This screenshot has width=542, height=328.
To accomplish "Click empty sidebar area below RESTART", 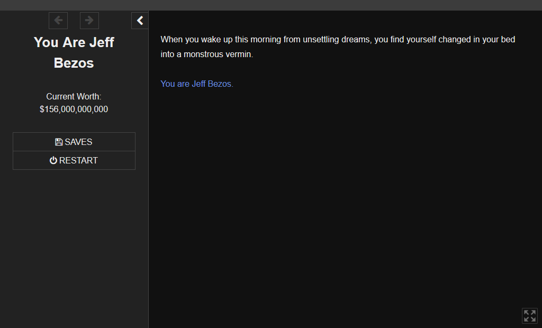I will point(74,238).
